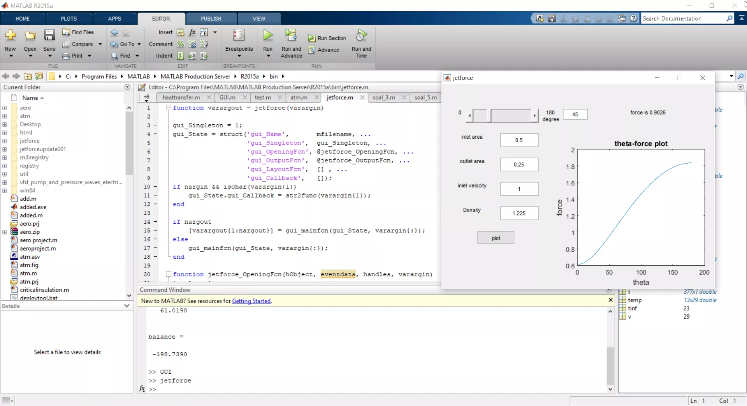Click inlet velocity field in jetforce
Image resolution: width=747 pixels, height=406 pixels.
tap(519, 189)
